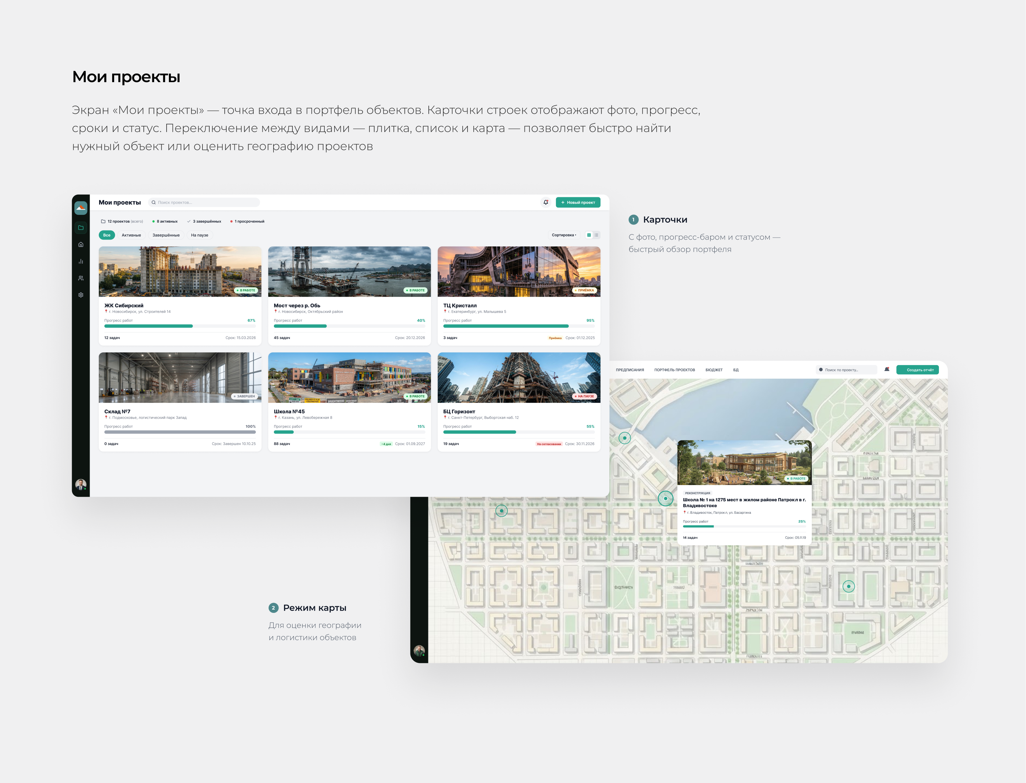Open notifications bell next to Новый проект

(546, 202)
